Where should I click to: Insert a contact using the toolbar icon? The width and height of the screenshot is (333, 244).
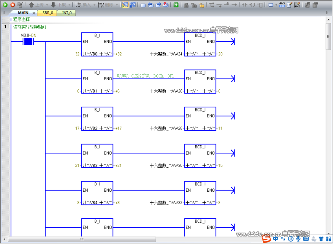(x=244, y=5)
